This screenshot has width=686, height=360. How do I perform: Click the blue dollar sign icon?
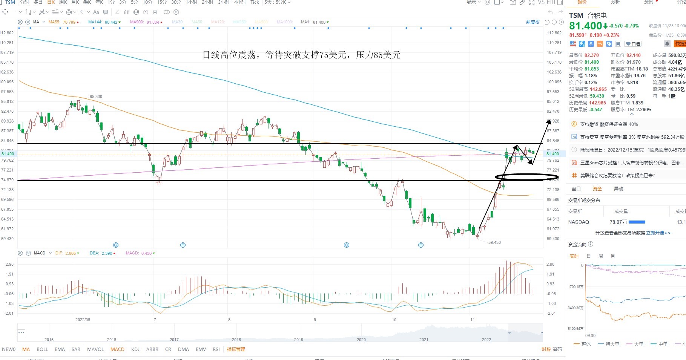[591, 44]
